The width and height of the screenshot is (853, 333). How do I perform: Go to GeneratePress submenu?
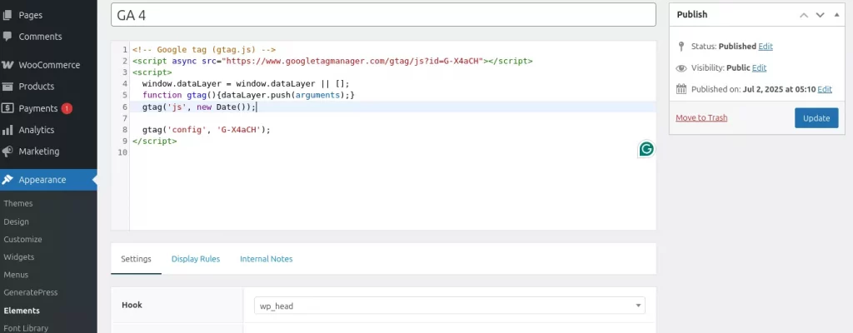[31, 293]
